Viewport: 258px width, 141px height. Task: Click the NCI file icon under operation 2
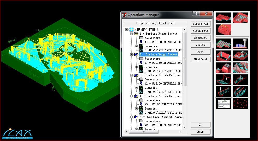tap(141, 71)
